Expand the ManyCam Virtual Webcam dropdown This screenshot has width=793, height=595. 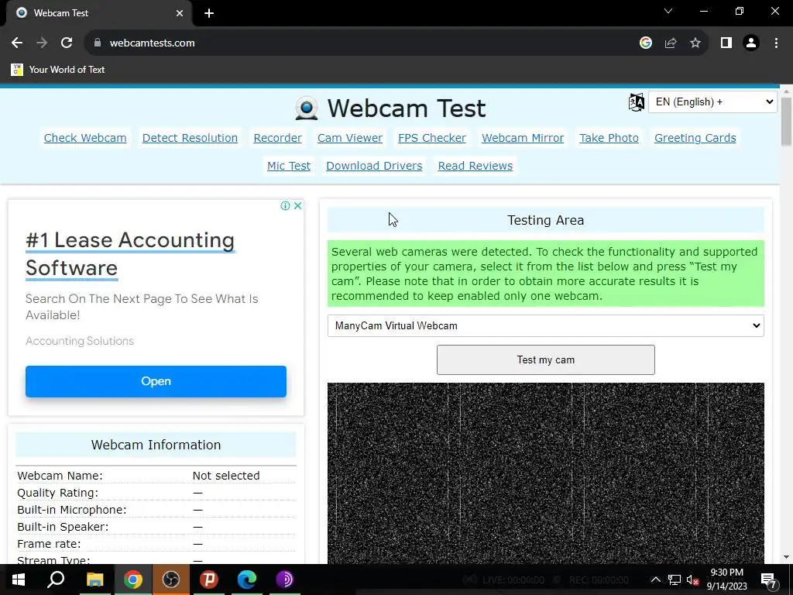(546, 326)
